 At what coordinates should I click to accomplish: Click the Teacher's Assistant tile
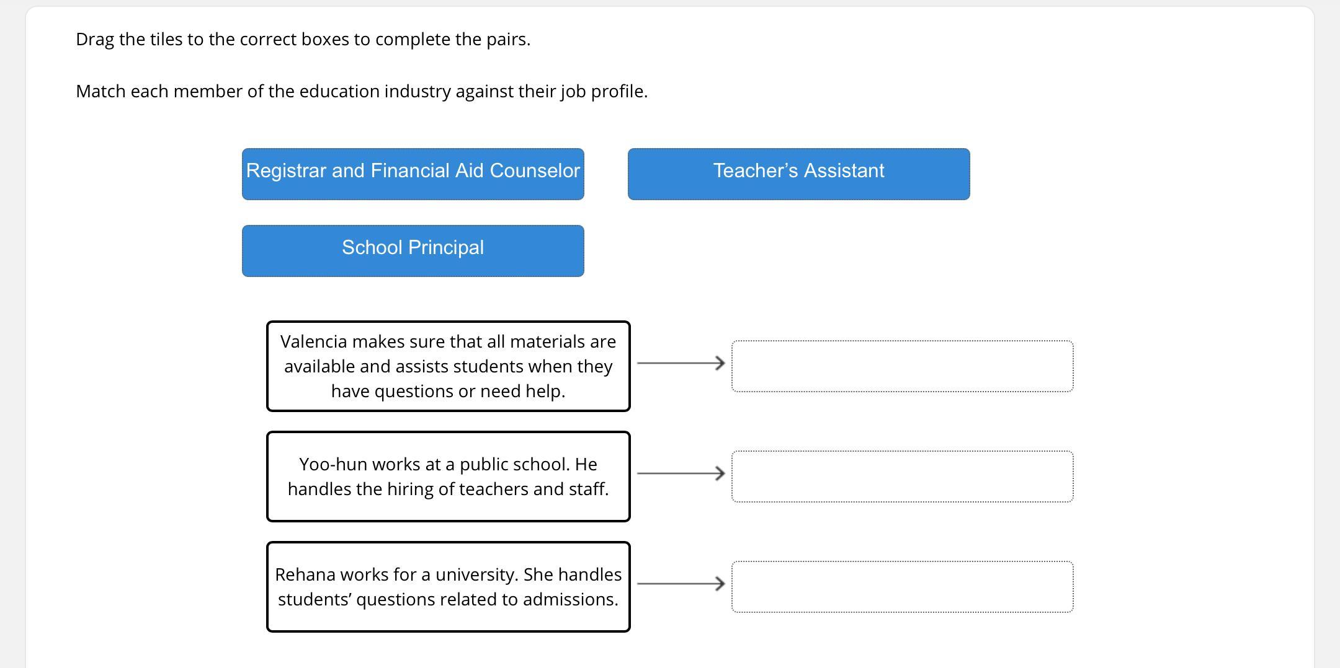pyautogui.click(x=798, y=174)
